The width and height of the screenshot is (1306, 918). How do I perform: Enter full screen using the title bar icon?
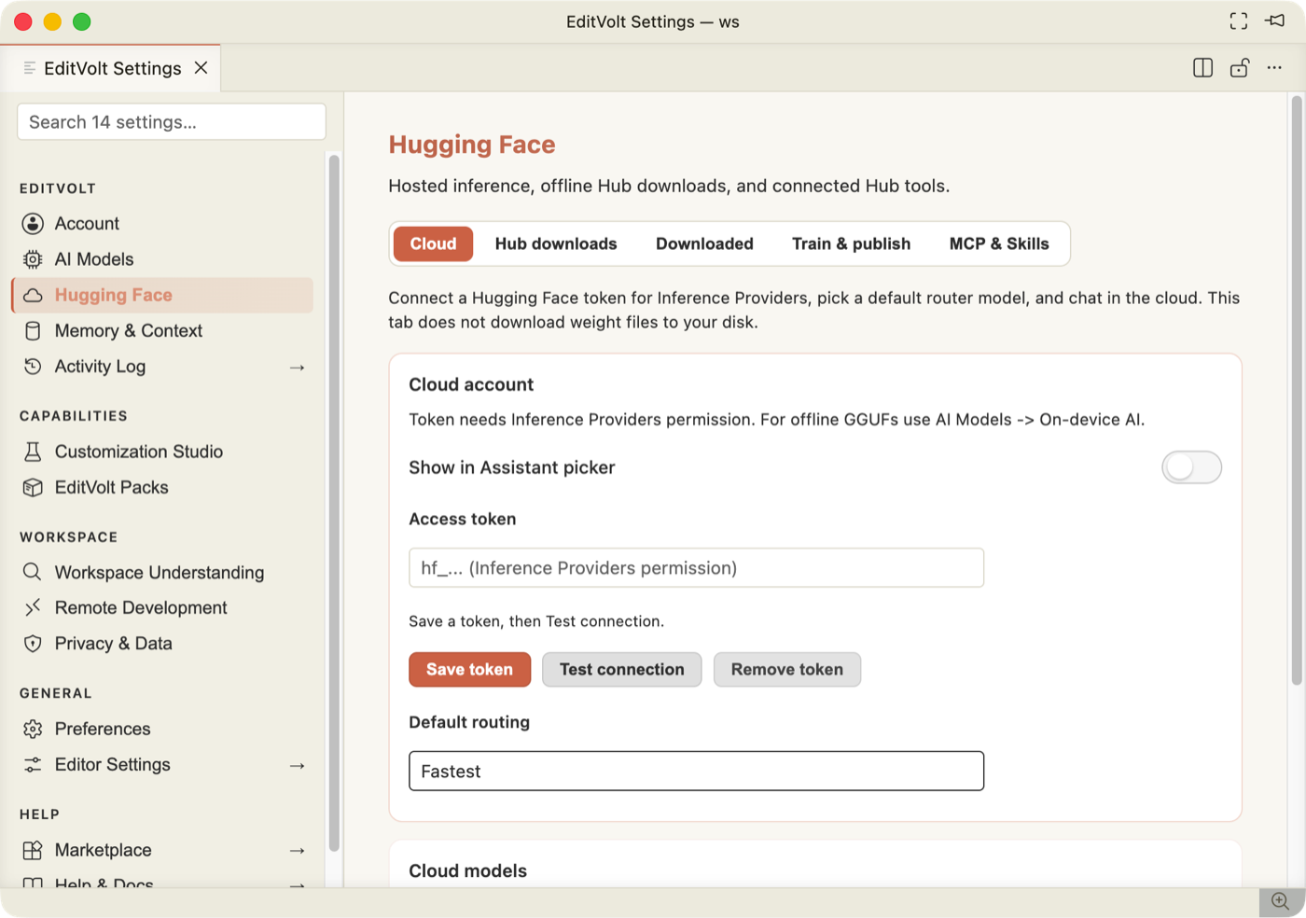click(x=1239, y=21)
